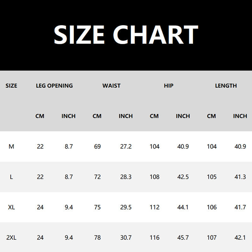Click the LENGTH column header

[226, 86]
